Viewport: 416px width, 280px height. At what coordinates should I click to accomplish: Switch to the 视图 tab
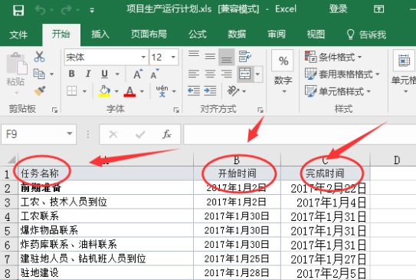coord(316,35)
